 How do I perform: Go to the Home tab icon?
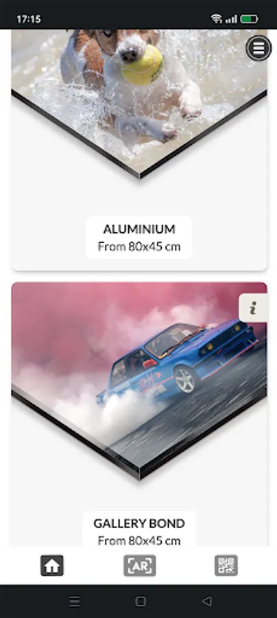pyautogui.click(x=52, y=566)
